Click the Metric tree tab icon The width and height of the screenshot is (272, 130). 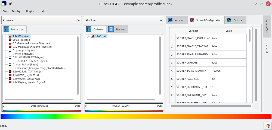[7, 29]
